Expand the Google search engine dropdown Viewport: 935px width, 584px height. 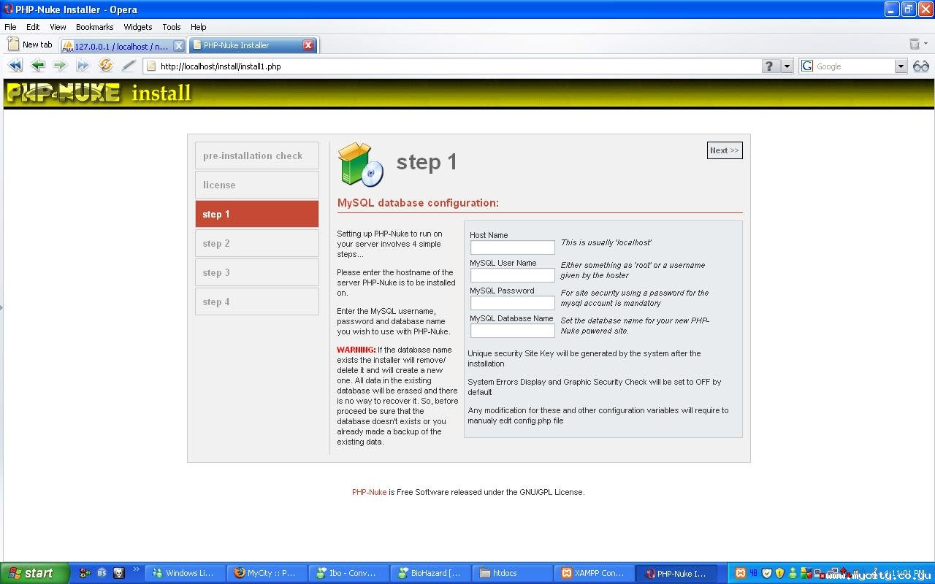click(x=901, y=66)
